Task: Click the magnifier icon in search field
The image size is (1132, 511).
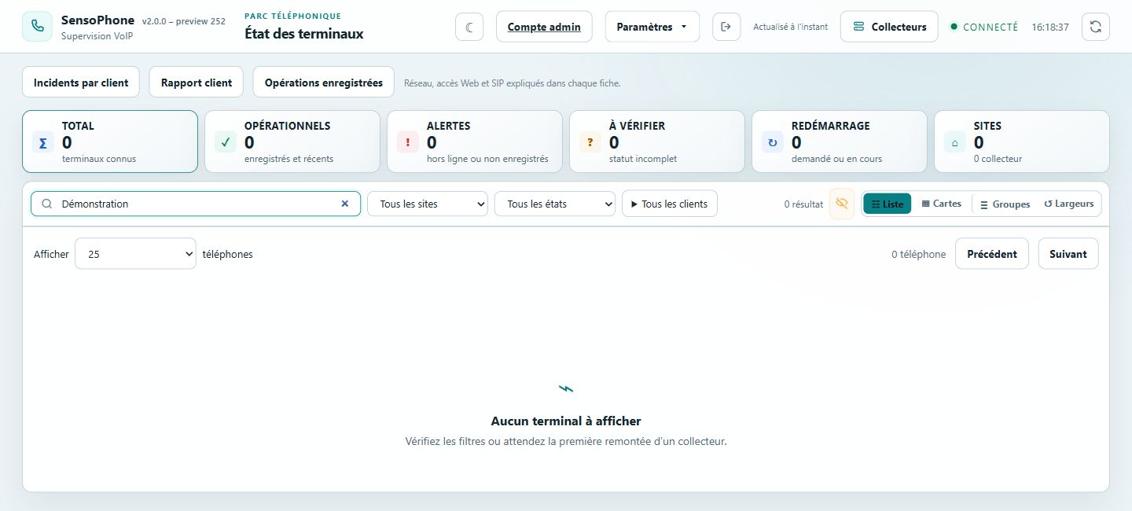Action: (46, 204)
